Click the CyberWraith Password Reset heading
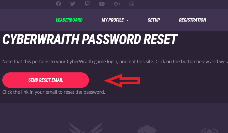This screenshot has width=228, height=133. (x=90, y=39)
